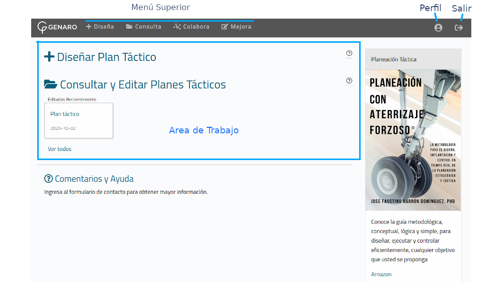The width and height of the screenshot is (503, 302).
Task: Open help icon beside Diseñar Plan Táctico
Action: pos(349,53)
